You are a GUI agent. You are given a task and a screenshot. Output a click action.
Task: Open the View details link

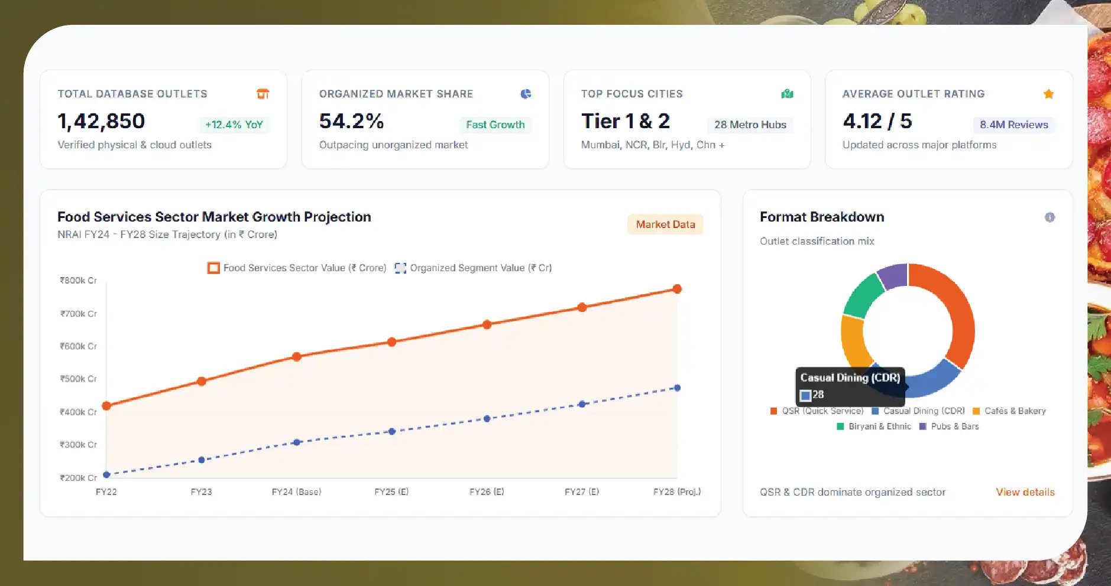(1025, 492)
